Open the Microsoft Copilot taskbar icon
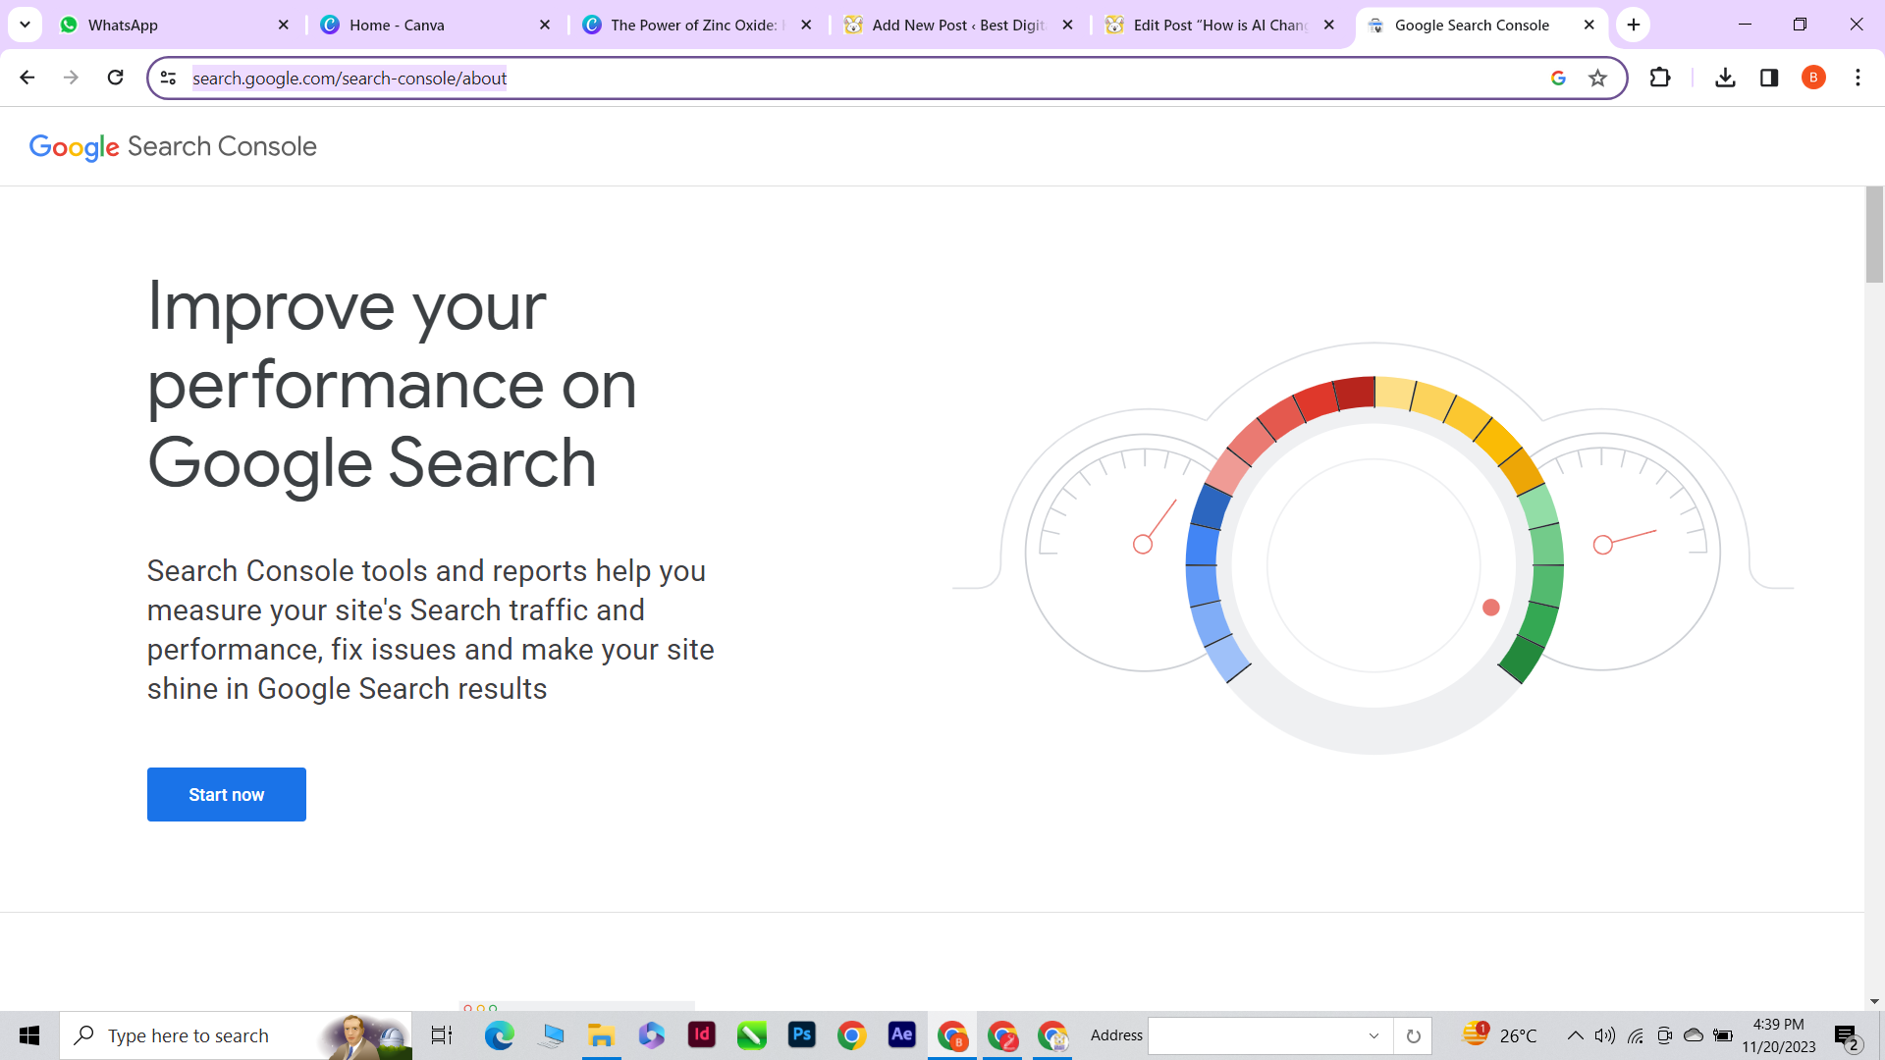Image resolution: width=1885 pixels, height=1060 pixels. click(651, 1035)
